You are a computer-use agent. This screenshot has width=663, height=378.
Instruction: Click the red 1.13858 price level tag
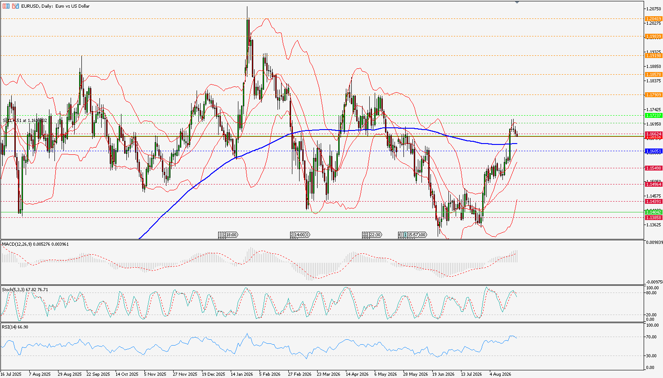click(653, 217)
